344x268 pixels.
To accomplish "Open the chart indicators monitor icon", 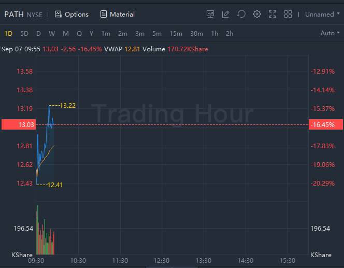I will point(210,14).
